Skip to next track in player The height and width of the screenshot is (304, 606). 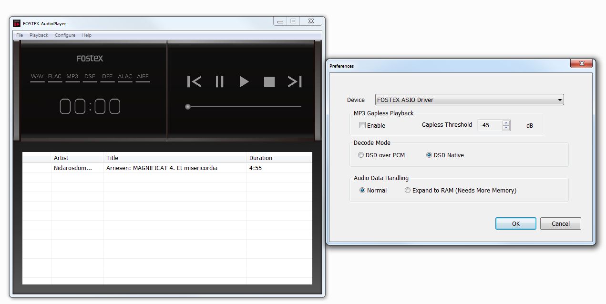[295, 81]
